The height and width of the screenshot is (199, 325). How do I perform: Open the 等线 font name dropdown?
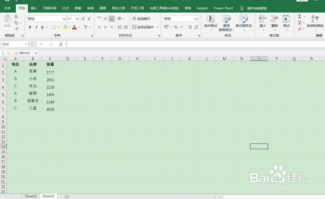tap(63, 19)
